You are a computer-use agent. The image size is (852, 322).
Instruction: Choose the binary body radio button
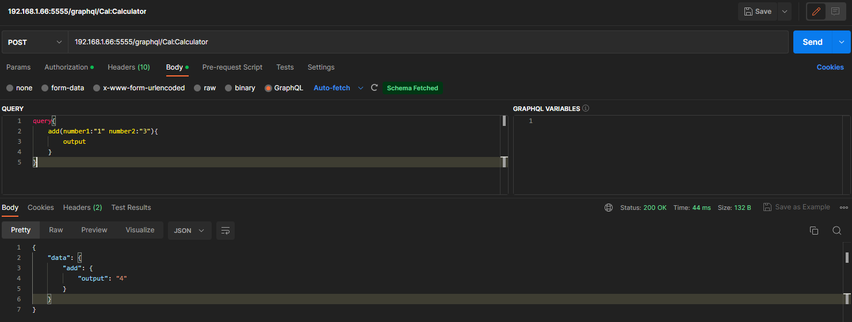[x=228, y=88]
